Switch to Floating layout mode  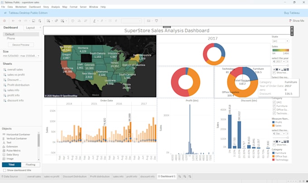(x=30, y=164)
